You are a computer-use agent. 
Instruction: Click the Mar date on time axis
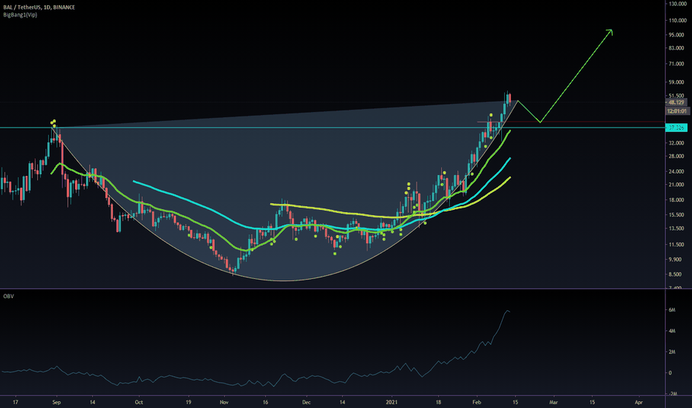pyautogui.click(x=553, y=402)
